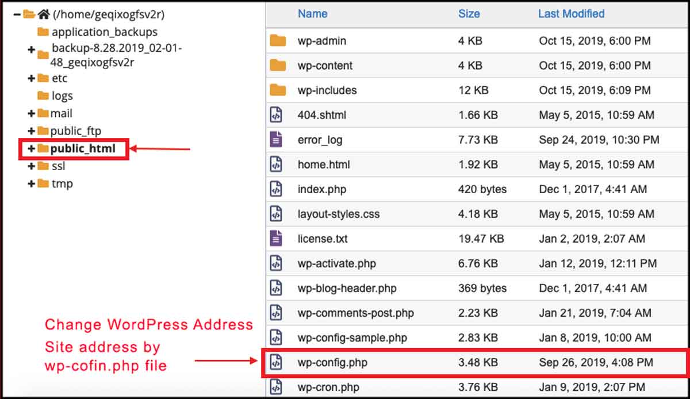The height and width of the screenshot is (399, 690).
Task: Click the logs folder icon in the tree
Action: pyautogui.click(x=43, y=95)
